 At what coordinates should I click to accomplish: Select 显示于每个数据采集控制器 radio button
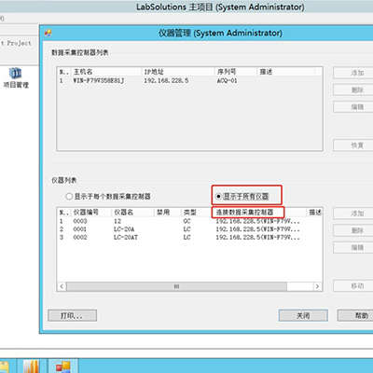[69, 197]
